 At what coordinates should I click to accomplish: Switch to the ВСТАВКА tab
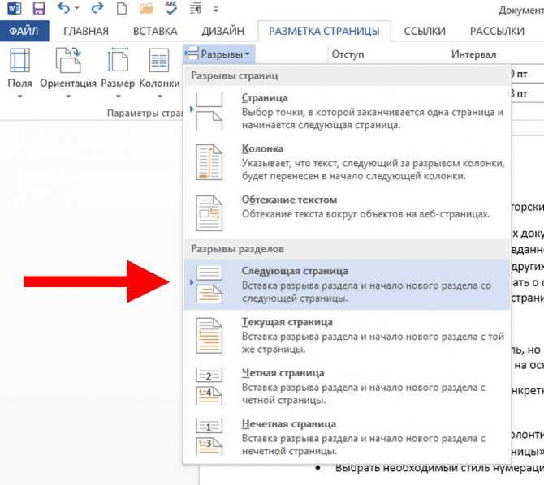(x=155, y=31)
